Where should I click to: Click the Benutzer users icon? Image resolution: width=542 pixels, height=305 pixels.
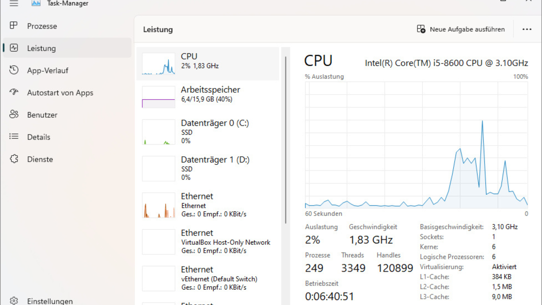[14, 114]
